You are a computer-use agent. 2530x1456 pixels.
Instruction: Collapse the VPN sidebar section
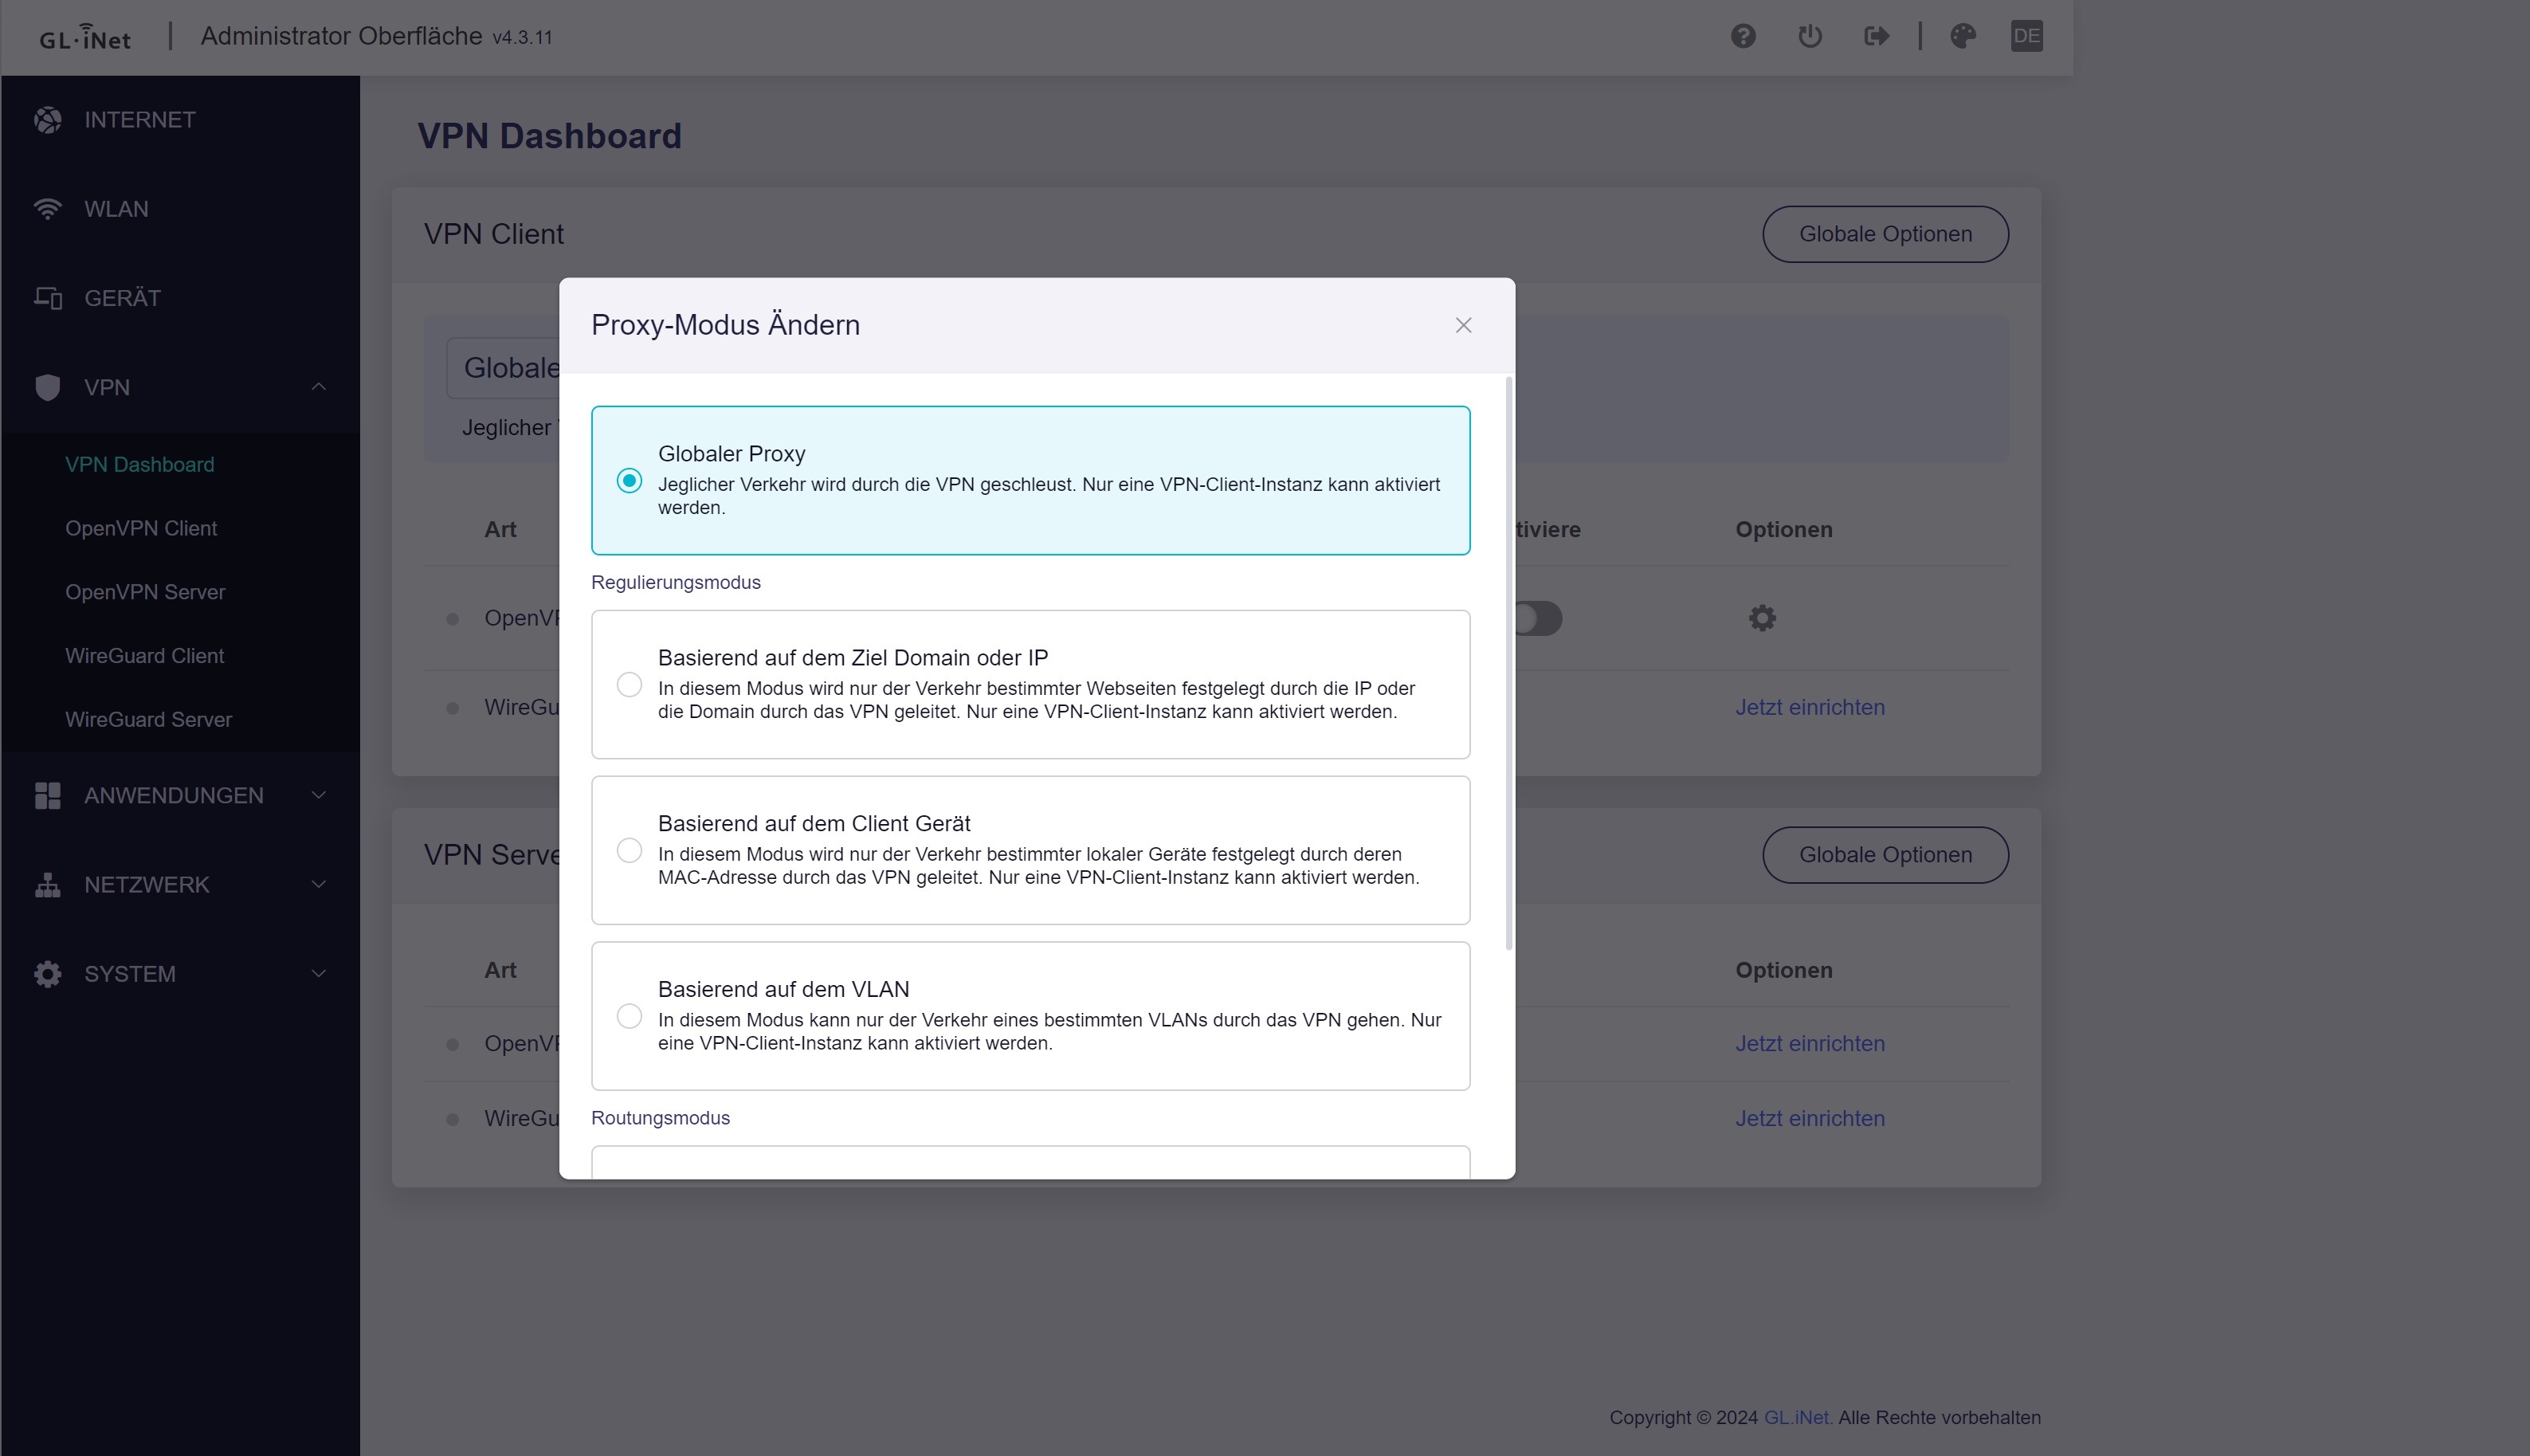(318, 387)
